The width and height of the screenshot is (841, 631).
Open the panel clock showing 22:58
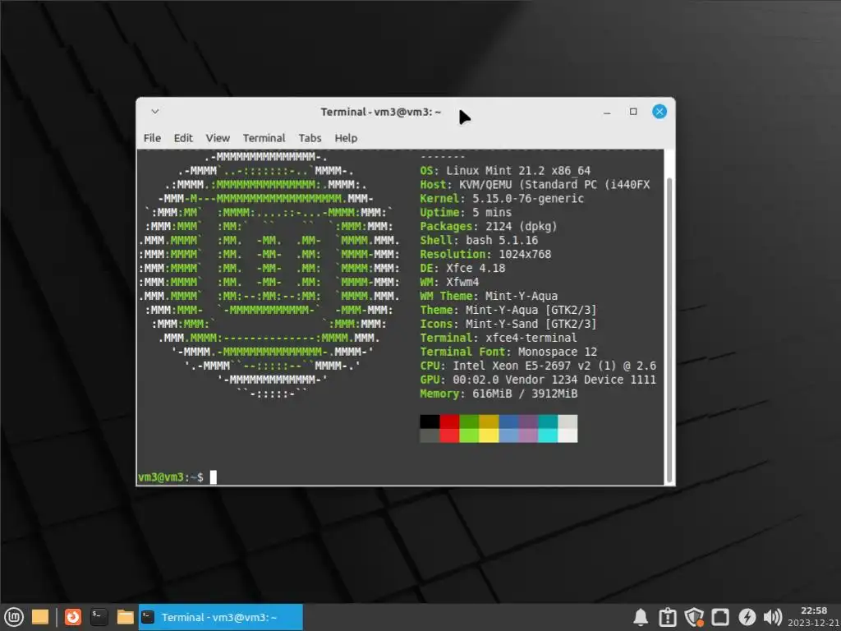click(x=814, y=616)
